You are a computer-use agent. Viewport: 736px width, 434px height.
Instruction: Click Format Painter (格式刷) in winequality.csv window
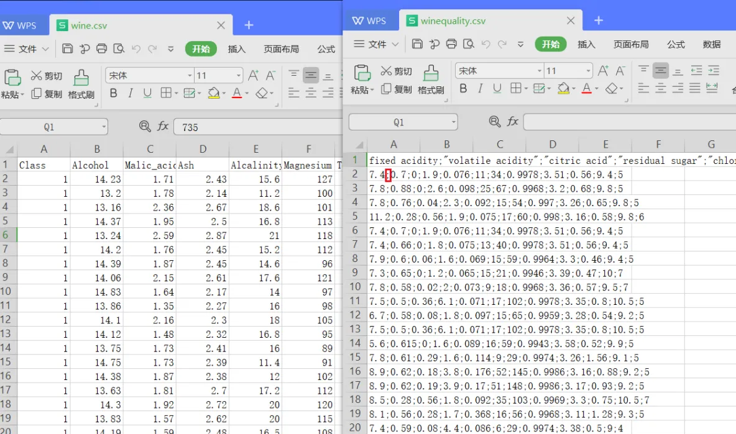pos(431,79)
